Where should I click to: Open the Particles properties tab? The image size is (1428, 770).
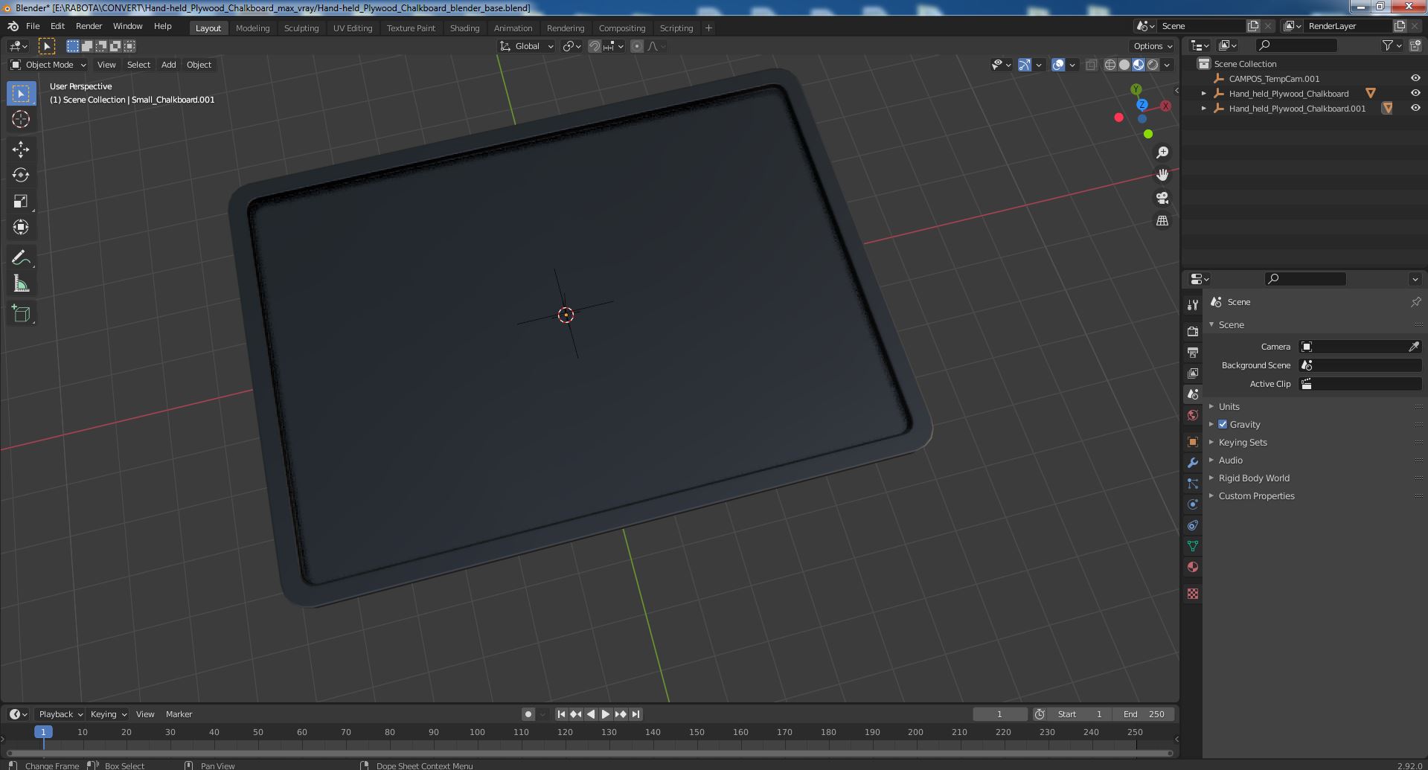tap(1193, 484)
